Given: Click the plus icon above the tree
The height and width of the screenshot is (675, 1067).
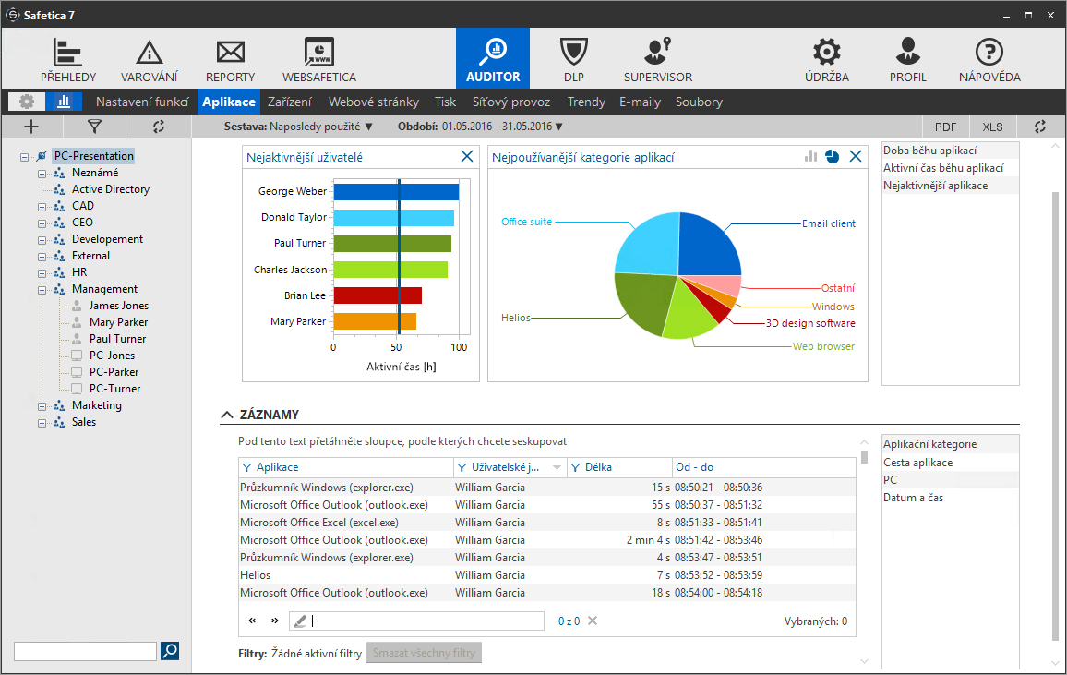Looking at the screenshot, I should click(x=31, y=127).
